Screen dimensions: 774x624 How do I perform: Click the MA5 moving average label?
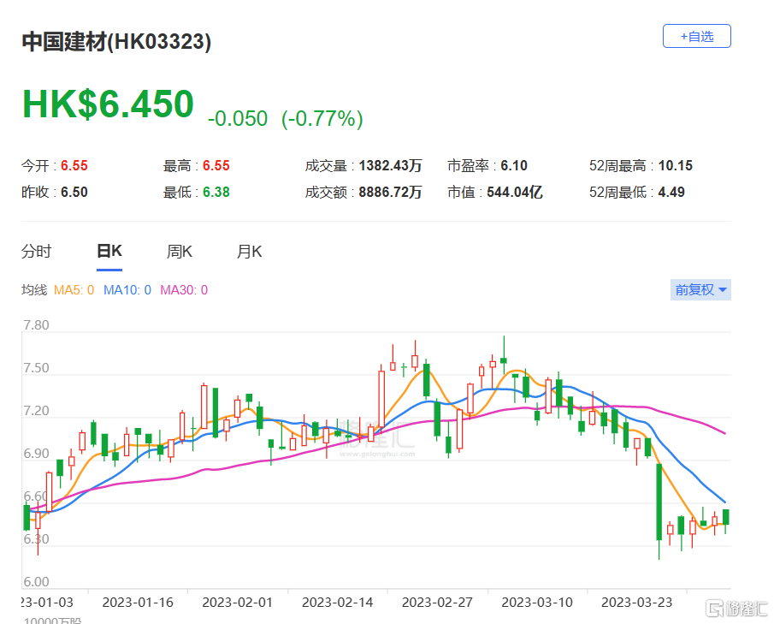[74, 290]
